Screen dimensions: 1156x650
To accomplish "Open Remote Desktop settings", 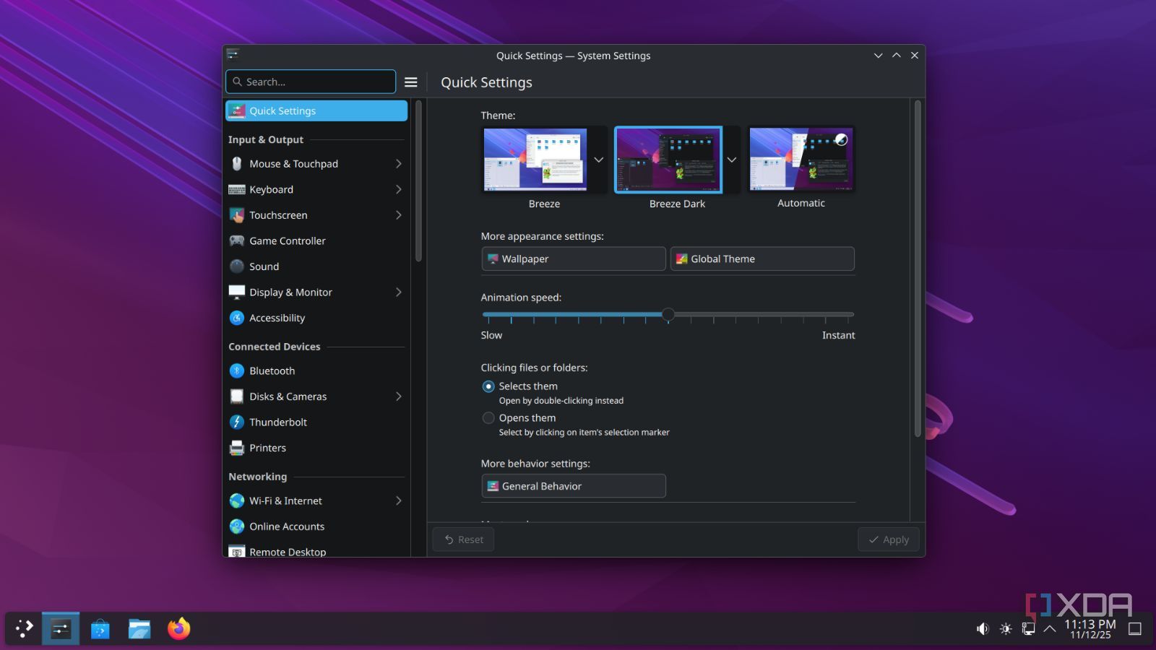I will [x=316, y=551].
